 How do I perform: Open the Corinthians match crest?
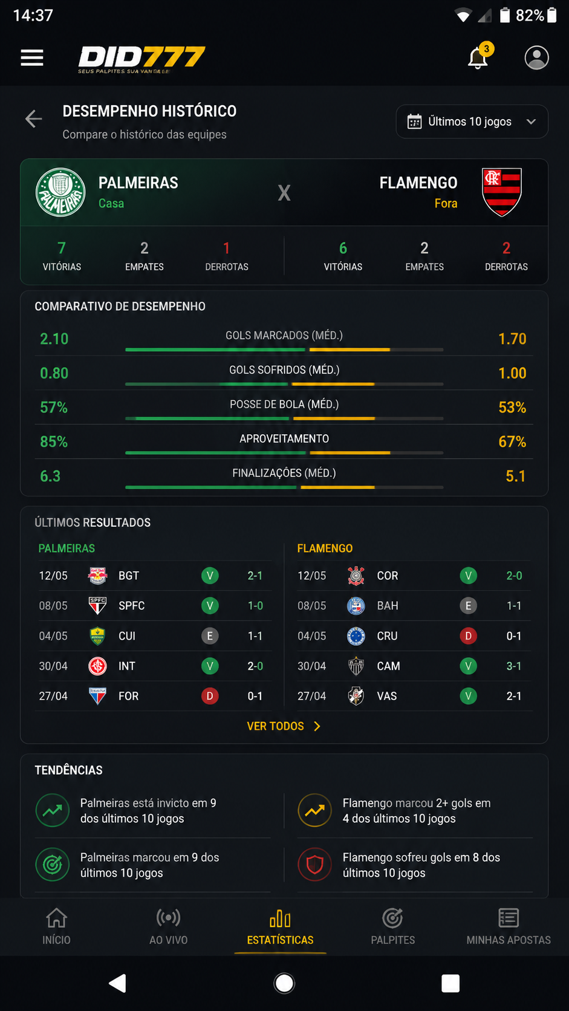click(356, 576)
